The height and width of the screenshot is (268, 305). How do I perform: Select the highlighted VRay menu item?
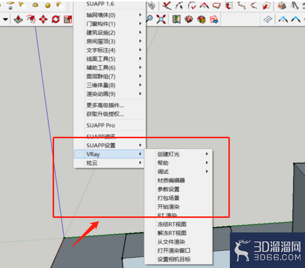(109, 154)
